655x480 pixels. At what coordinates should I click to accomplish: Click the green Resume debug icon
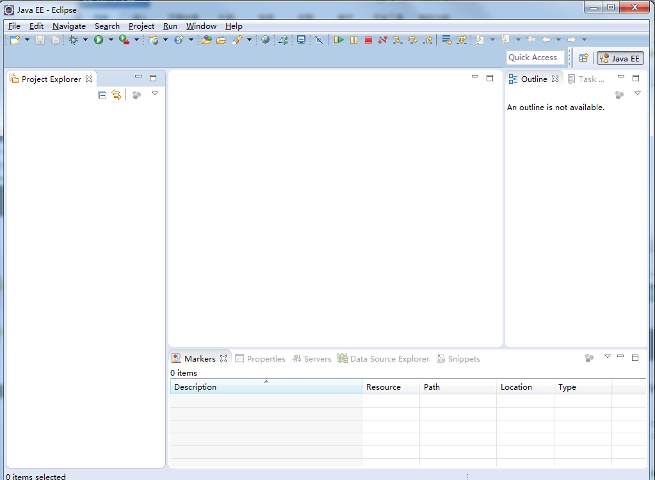click(339, 40)
